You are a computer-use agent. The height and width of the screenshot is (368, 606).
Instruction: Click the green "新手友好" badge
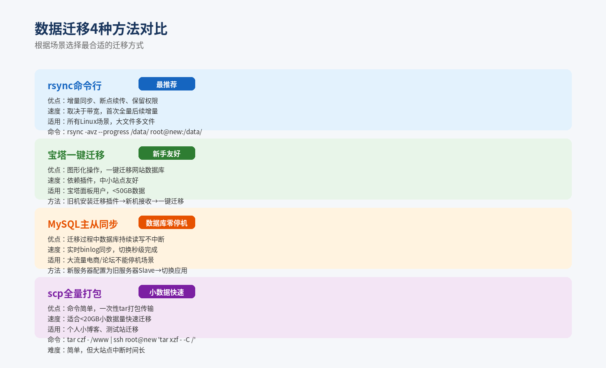pos(167,153)
